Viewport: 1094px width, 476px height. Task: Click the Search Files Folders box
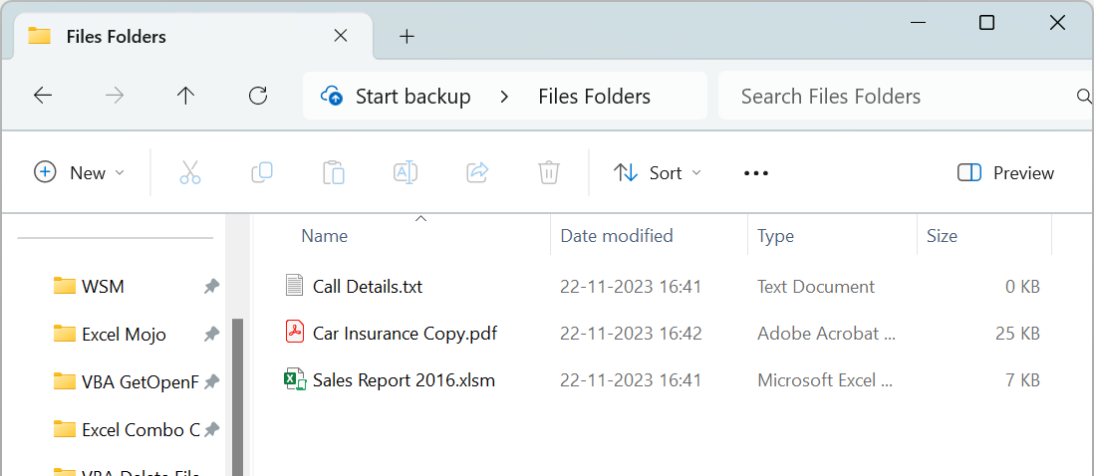click(x=906, y=96)
